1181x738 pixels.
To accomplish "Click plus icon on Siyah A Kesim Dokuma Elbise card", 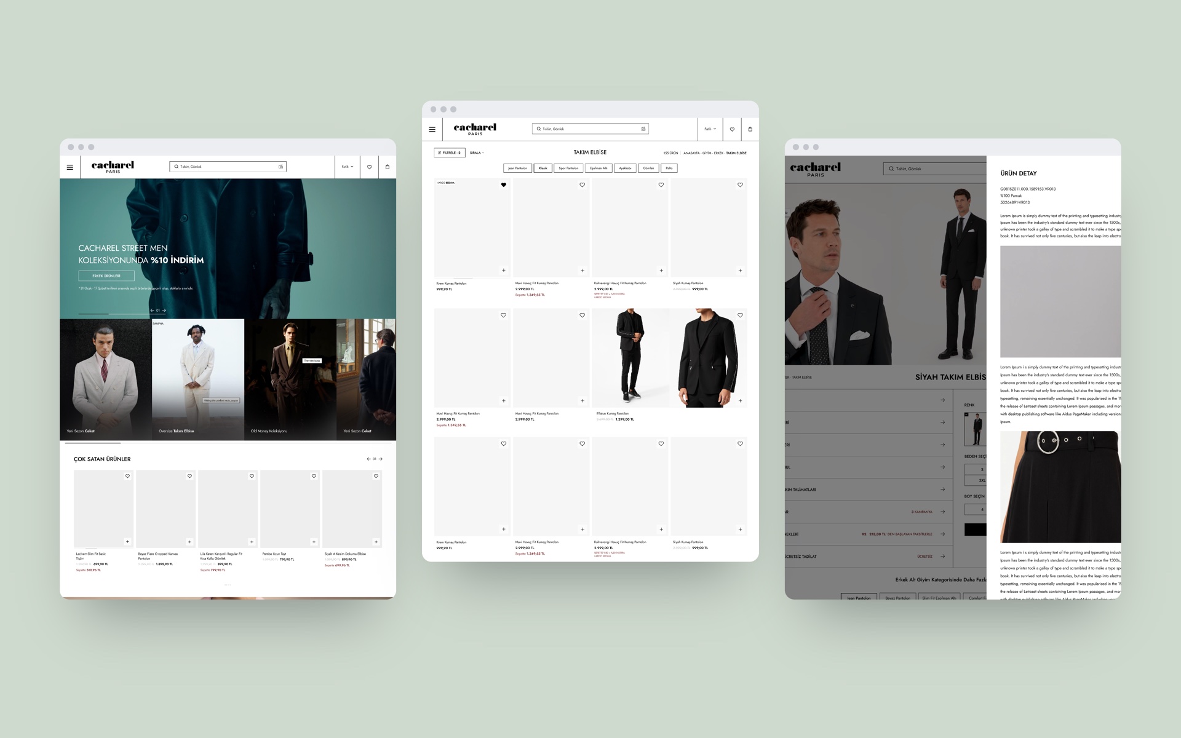I will coord(376,542).
